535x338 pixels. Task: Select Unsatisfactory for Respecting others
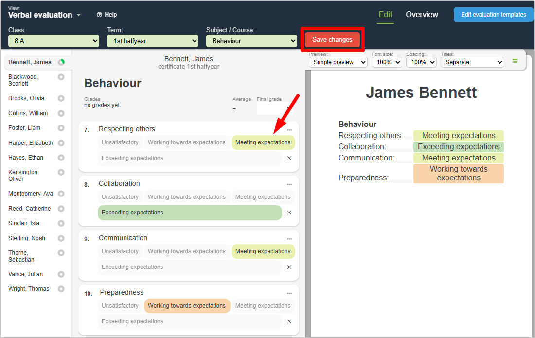tap(120, 142)
